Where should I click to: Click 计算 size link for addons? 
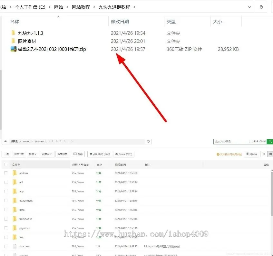[x=99, y=173]
